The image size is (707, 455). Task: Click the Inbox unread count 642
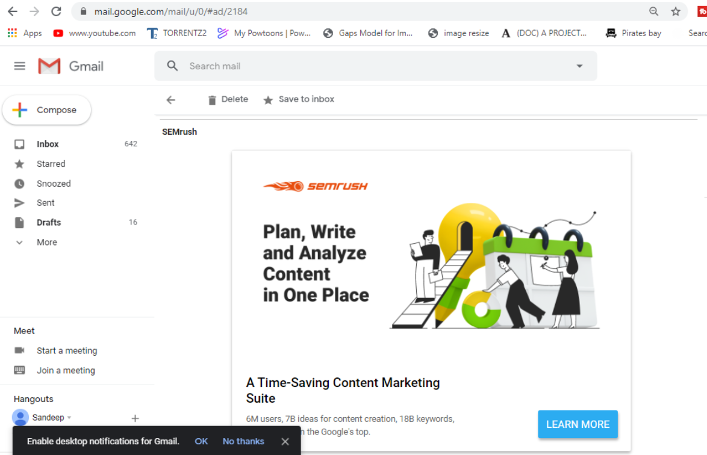click(x=131, y=144)
